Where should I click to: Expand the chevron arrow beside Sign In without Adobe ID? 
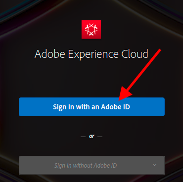coord(154,165)
